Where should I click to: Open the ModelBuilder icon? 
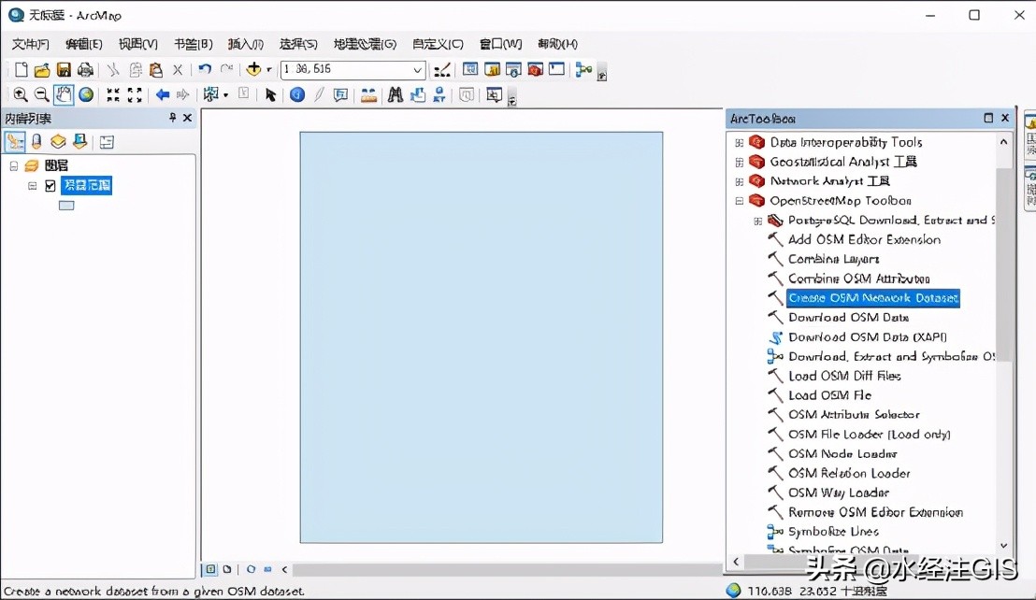[x=584, y=69]
